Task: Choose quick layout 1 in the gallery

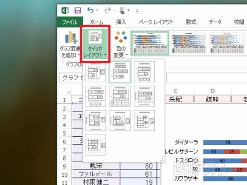Action: tap(96, 72)
